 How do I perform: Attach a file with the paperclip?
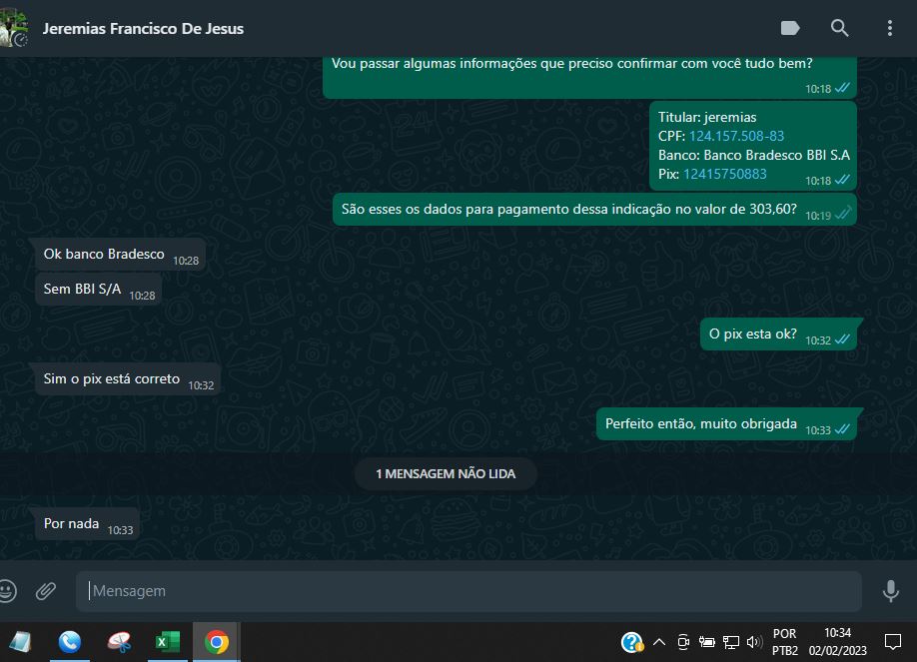[x=46, y=591]
